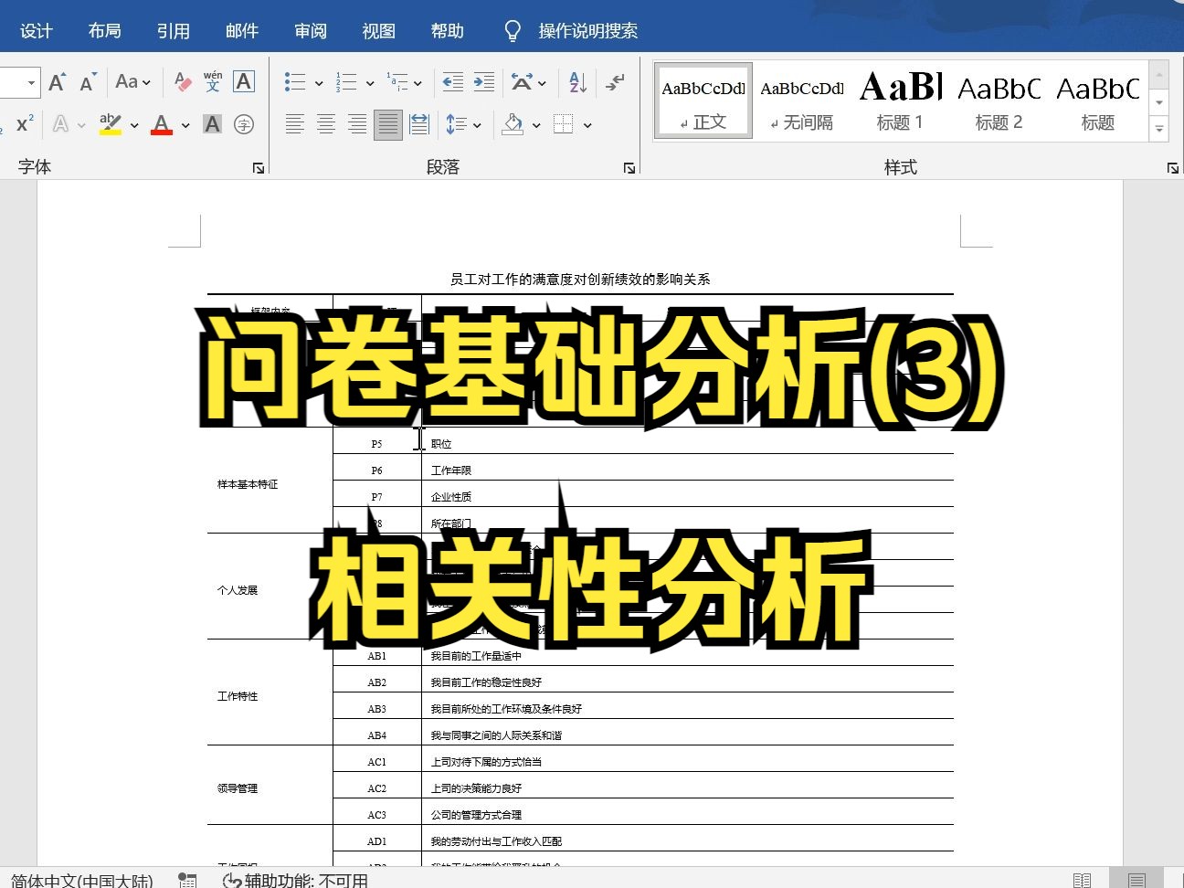Toggle show/hide paragraph marks
The image size is (1184, 888).
click(615, 82)
